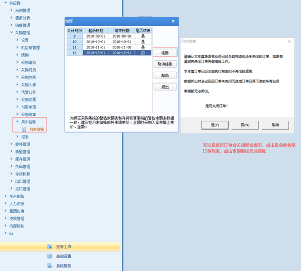Select month 9 row header
This screenshot has width=301, height=271.
coord(75,36)
